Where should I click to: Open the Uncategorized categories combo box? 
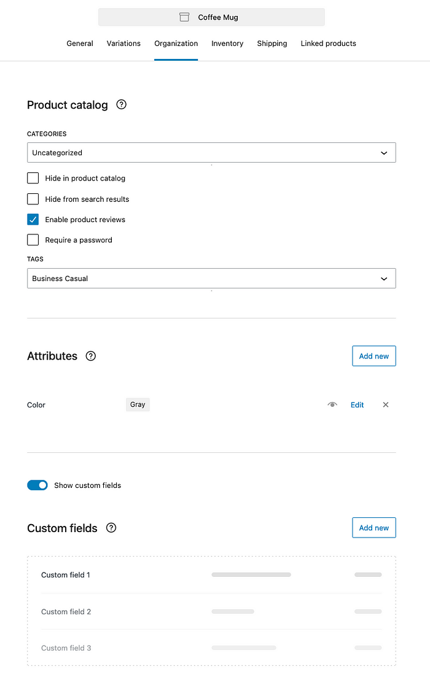[211, 153]
